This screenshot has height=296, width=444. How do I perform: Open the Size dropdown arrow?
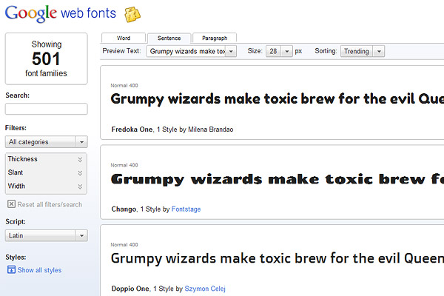[x=287, y=51]
